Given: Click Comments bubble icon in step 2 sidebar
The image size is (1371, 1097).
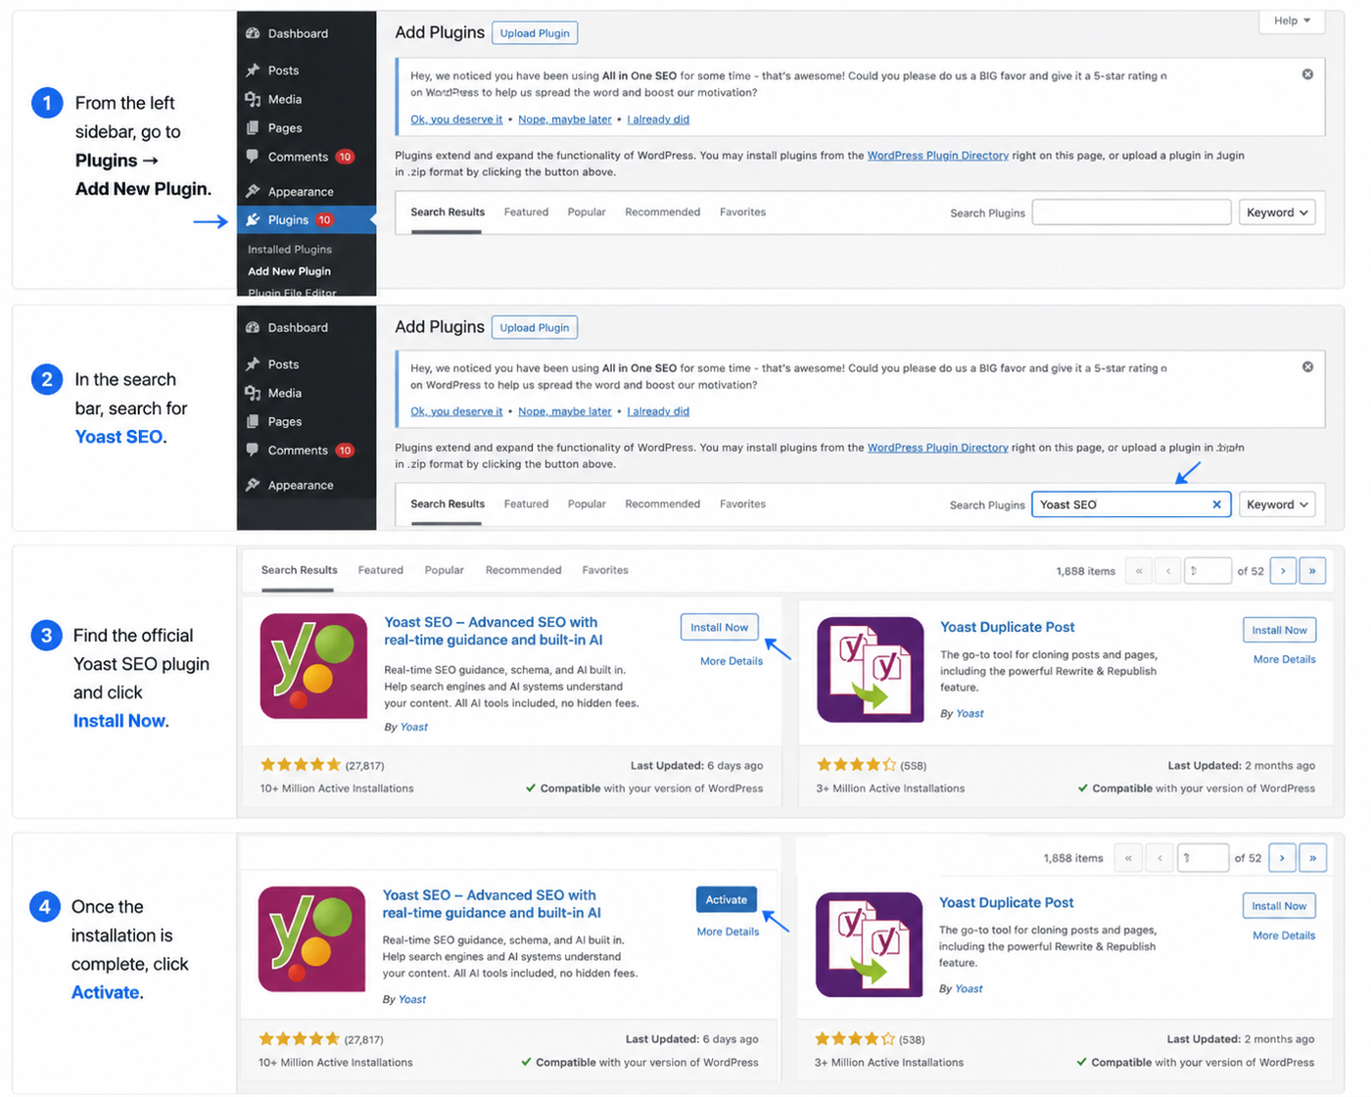Looking at the screenshot, I should [253, 451].
